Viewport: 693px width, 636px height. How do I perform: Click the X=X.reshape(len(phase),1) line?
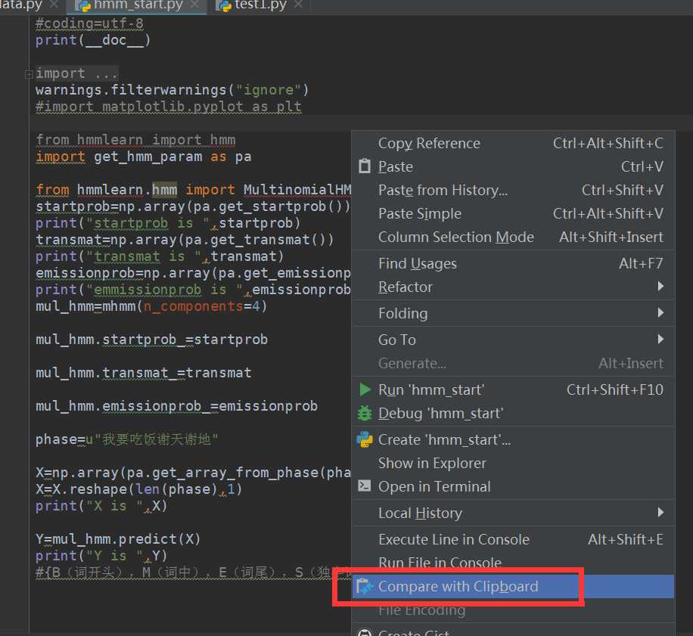coord(138,489)
